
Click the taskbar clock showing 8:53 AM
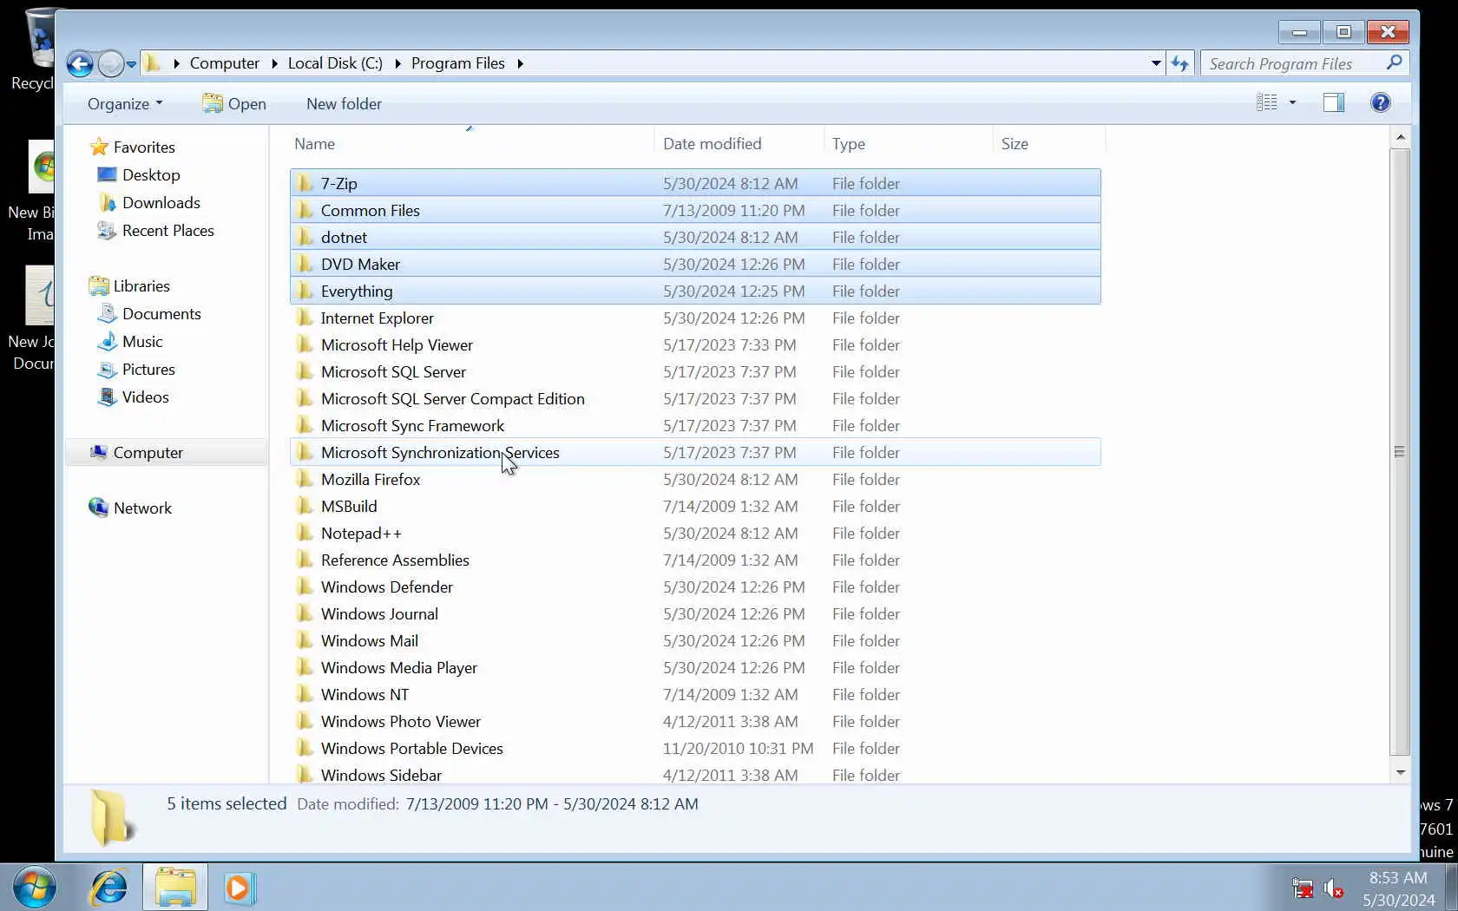pyautogui.click(x=1398, y=878)
